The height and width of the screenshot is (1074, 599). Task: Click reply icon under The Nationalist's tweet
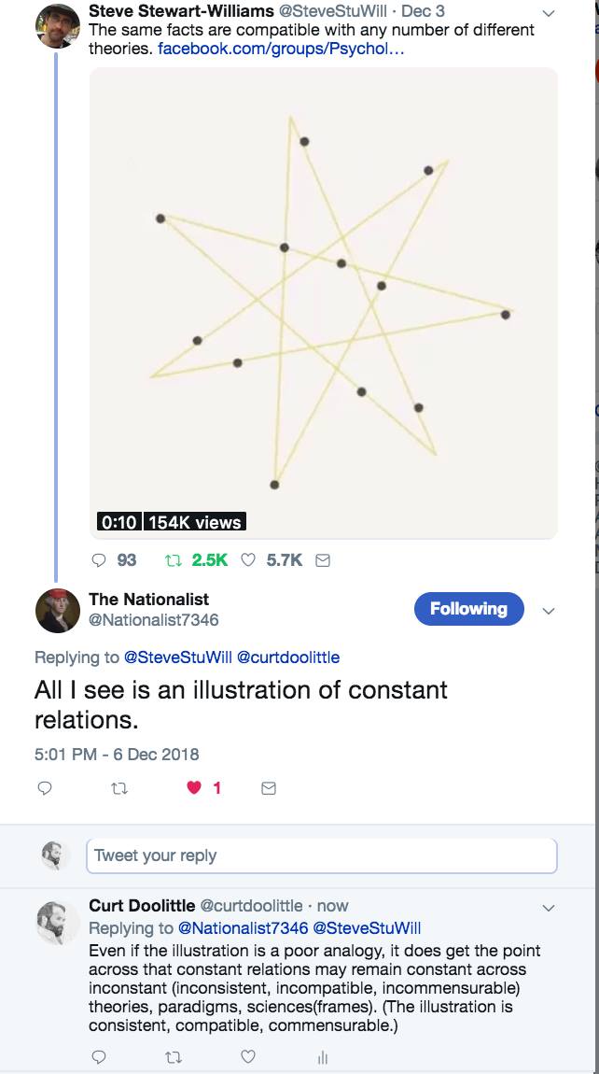tap(44, 788)
